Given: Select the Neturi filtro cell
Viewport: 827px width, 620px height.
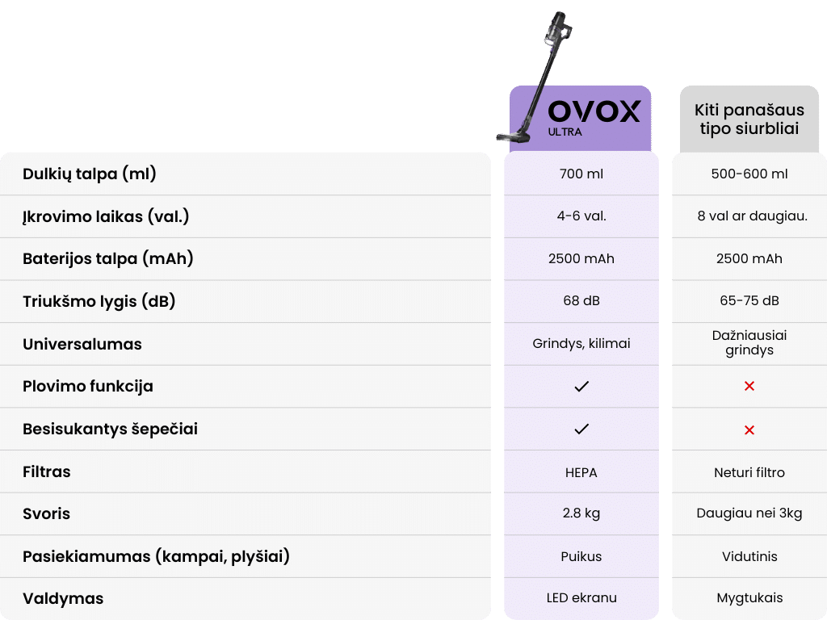Looking at the screenshot, I should pyautogui.click(x=749, y=472).
